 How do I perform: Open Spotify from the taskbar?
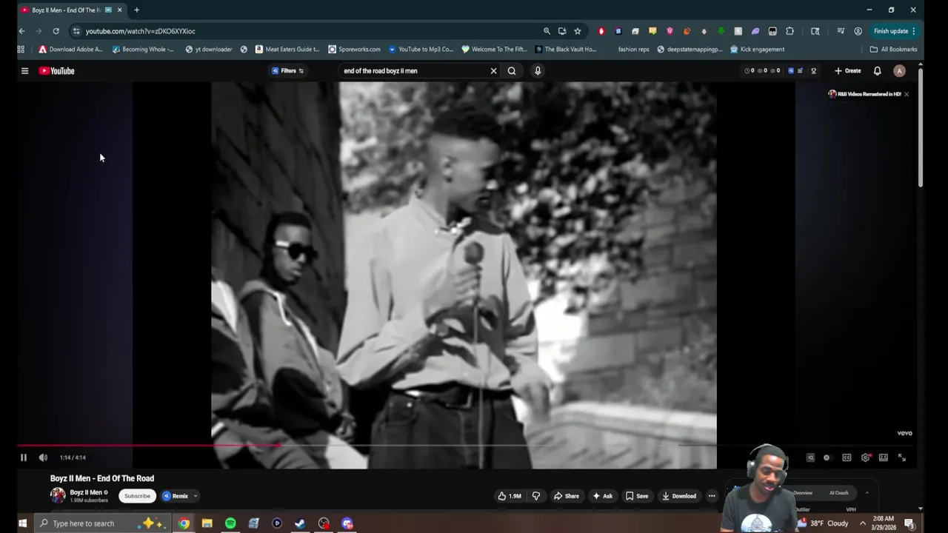click(230, 523)
